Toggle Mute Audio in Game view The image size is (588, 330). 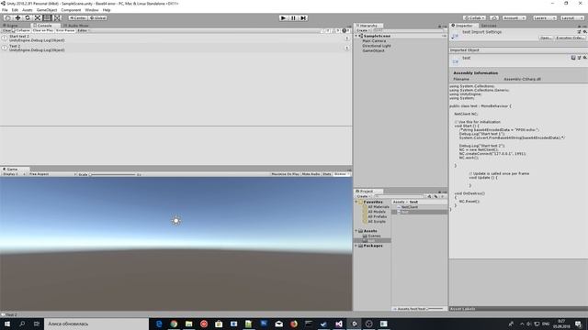(311, 174)
